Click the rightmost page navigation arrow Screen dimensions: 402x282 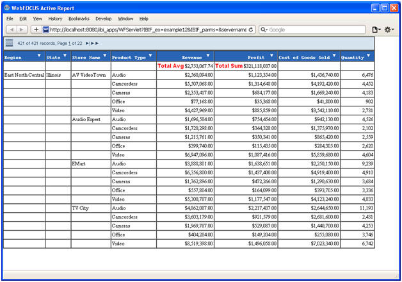pyautogui.click(x=97, y=44)
